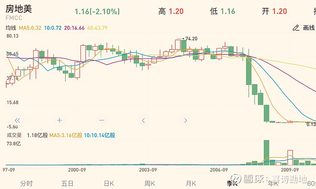The height and width of the screenshot is (189, 316).
Task: Select the 年K tab
Action: (x=273, y=183)
